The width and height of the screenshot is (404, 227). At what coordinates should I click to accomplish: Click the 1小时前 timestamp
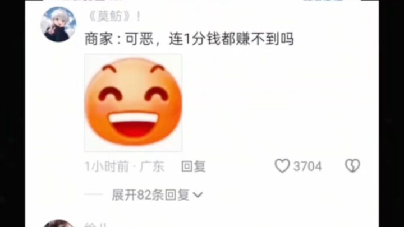(107, 166)
